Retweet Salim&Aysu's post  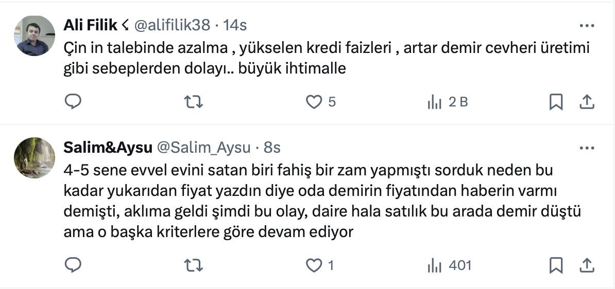[x=194, y=265]
